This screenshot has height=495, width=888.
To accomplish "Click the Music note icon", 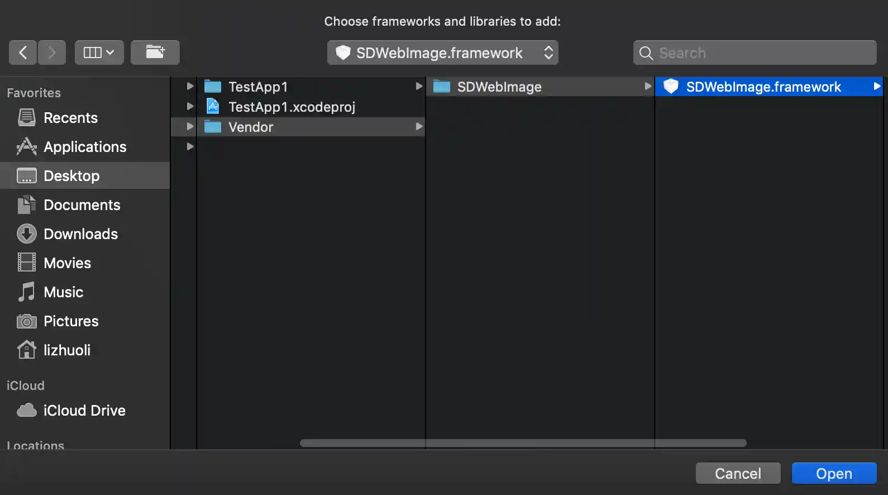I will pyautogui.click(x=27, y=292).
